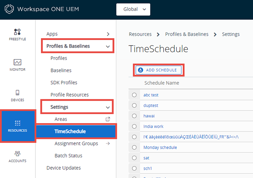Select the radio button for India work
The image size is (253, 178).
point(134,126)
